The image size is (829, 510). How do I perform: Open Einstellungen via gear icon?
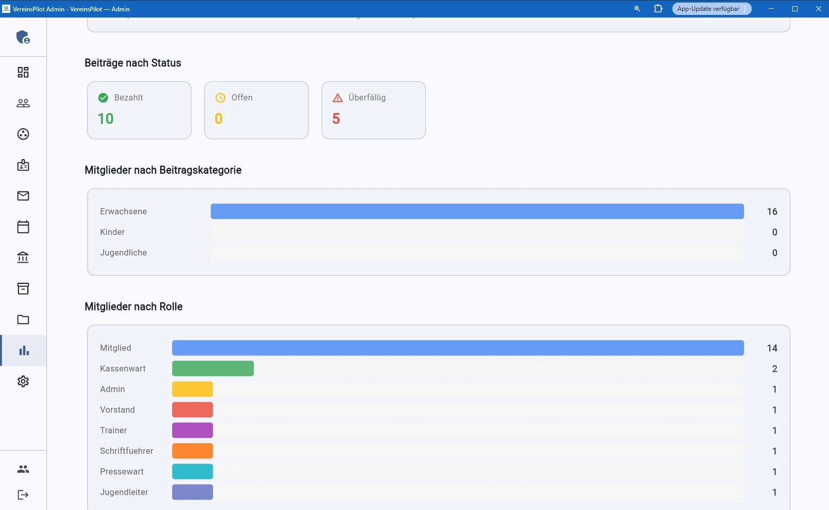[23, 381]
